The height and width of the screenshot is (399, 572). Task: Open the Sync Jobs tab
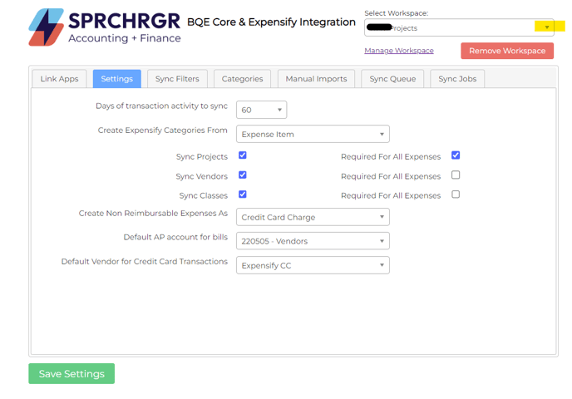(x=457, y=79)
